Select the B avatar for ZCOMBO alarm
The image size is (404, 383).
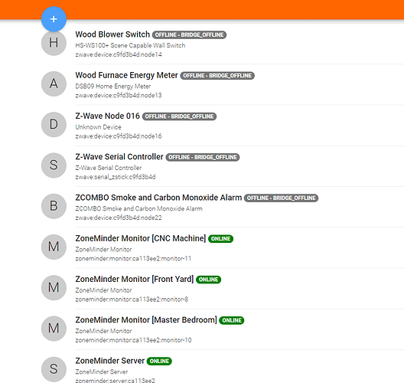[x=54, y=206]
